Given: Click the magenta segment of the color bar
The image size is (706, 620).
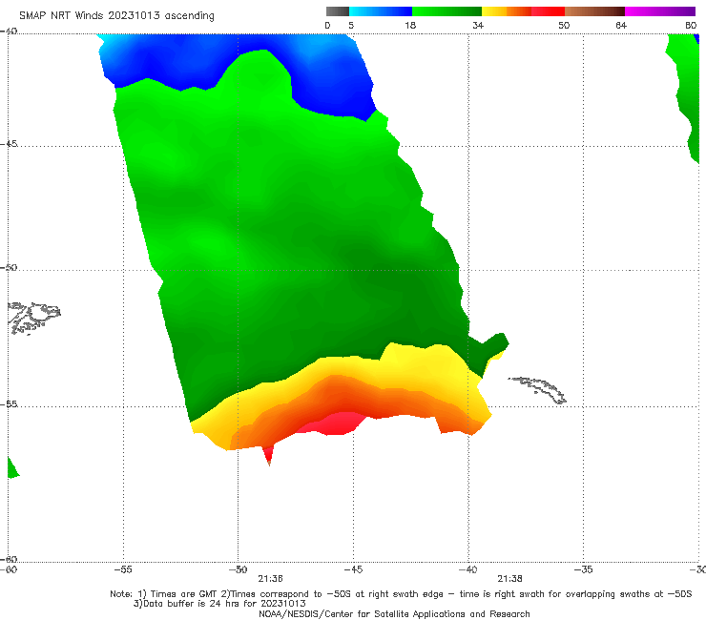Looking at the screenshot, I should [x=660, y=11].
